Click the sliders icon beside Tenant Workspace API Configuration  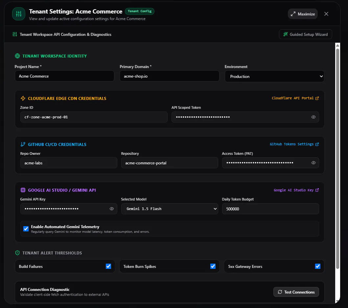pyautogui.click(x=15, y=35)
